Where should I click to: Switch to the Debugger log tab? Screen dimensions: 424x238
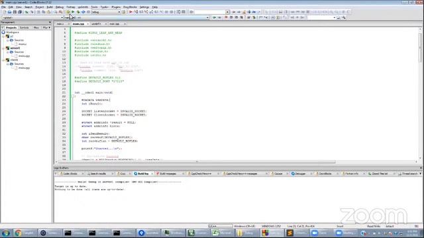click(x=300, y=174)
